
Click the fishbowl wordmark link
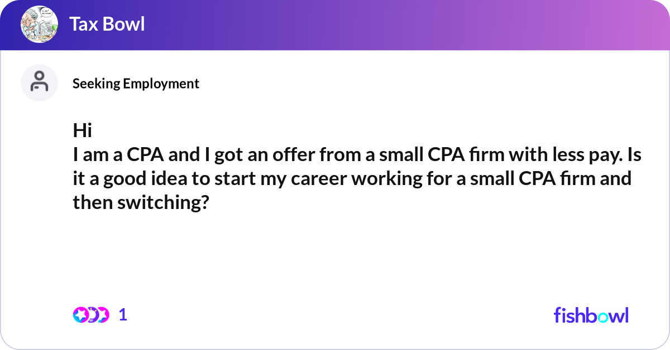591,315
